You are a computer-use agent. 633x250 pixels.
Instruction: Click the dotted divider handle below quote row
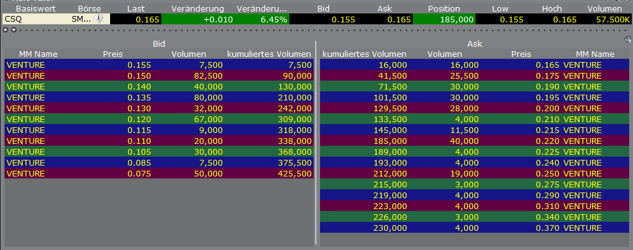point(324,30)
